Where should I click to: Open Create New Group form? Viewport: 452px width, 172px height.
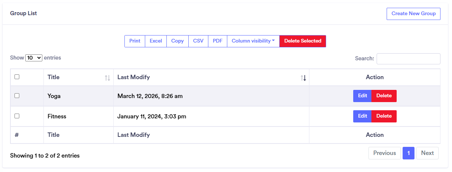pyautogui.click(x=413, y=14)
